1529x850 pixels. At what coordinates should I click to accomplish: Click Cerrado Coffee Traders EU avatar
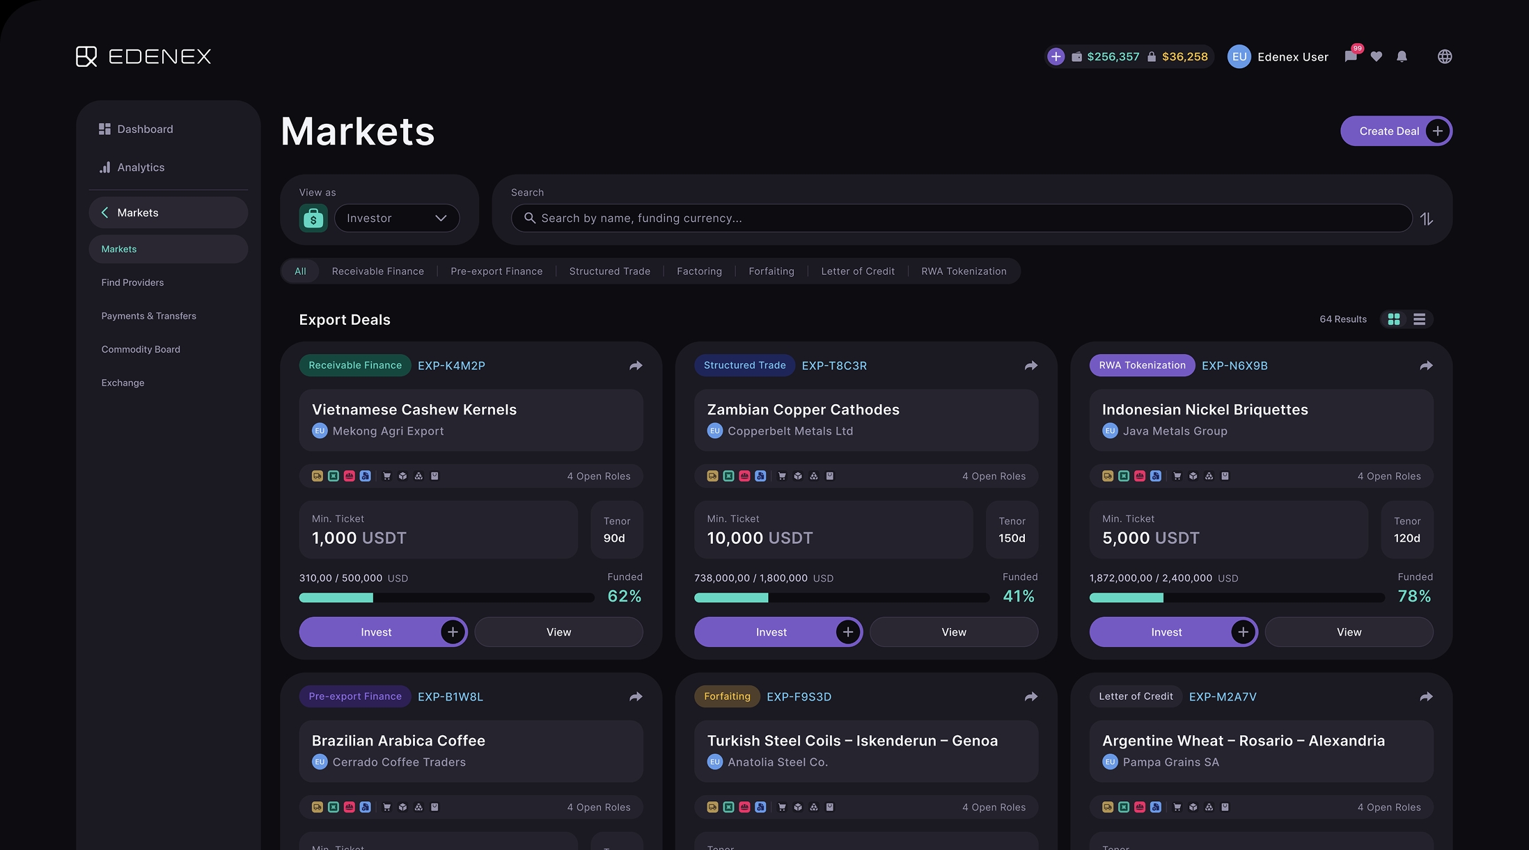pyautogui.click(x=320, y=762)
